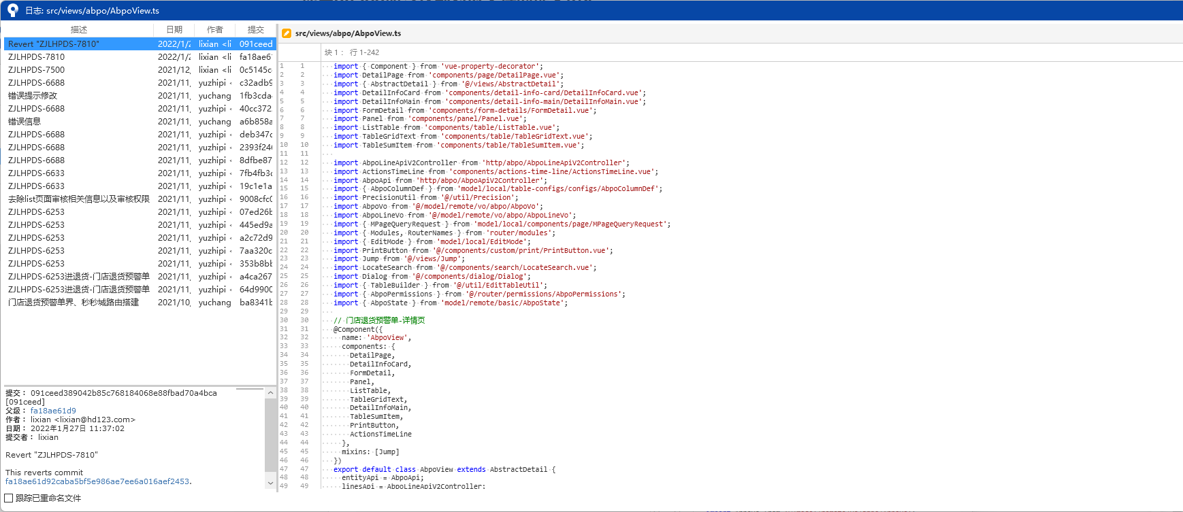Click the modified file icon beside AbpoView.ts
This screenshot has width=1183, height=512.
[287, 33]
